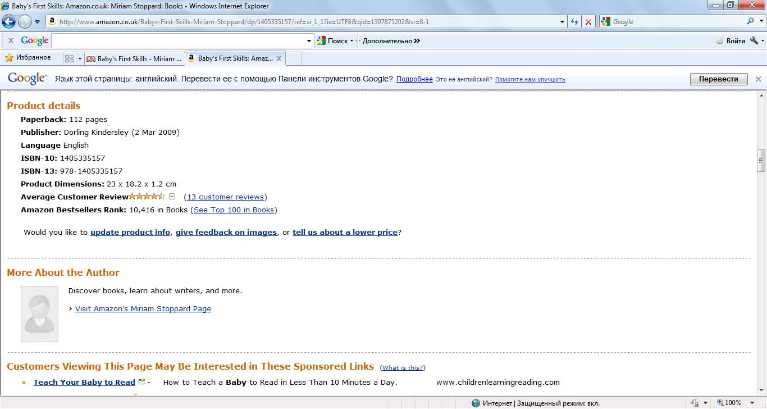Expand the star rating breakdown arrow
The height and width of the screenshot is (409, 767).
172,197
